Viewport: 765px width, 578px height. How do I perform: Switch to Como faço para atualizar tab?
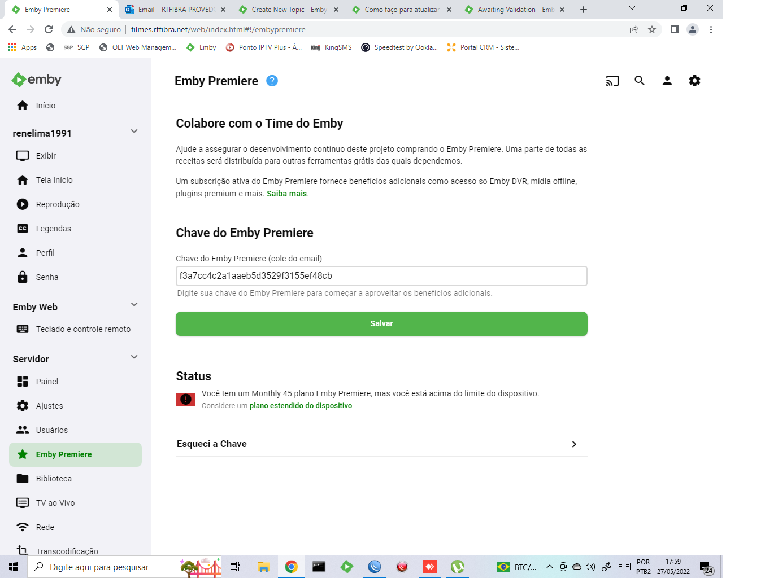(x=401, y=10)
